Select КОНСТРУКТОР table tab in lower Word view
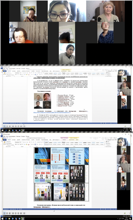 (72, 140)
